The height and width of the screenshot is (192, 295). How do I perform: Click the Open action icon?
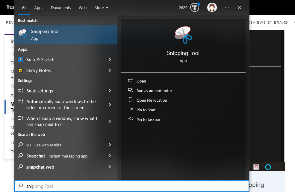[x=130, y=81]
